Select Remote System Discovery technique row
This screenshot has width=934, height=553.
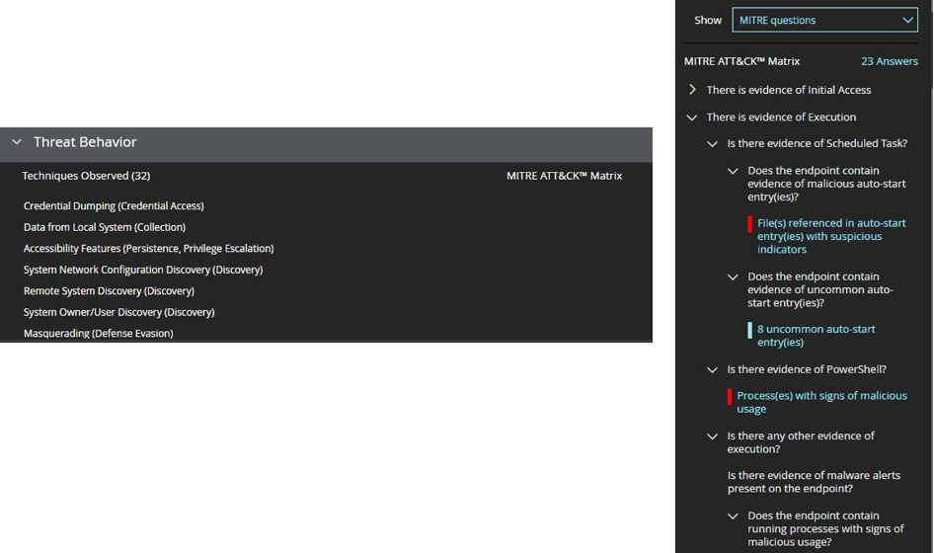coord(109,290)
